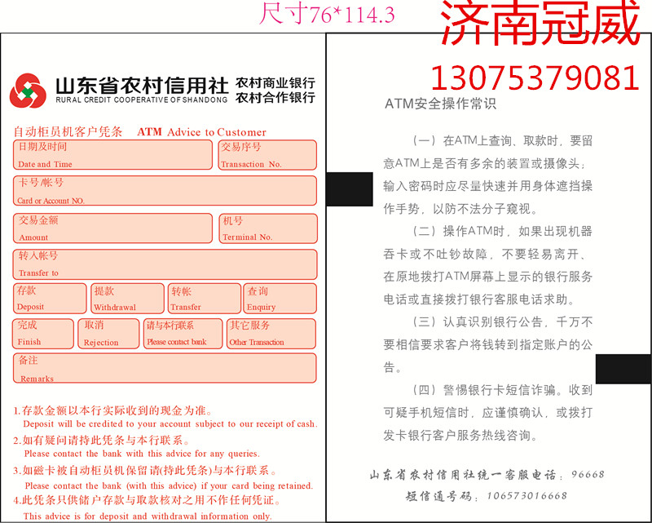Click the customer service hotline 96668 line

487,475
